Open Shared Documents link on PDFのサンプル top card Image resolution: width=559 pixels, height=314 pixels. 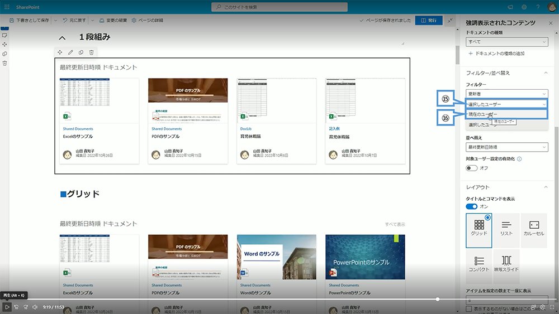coord(167,129)
